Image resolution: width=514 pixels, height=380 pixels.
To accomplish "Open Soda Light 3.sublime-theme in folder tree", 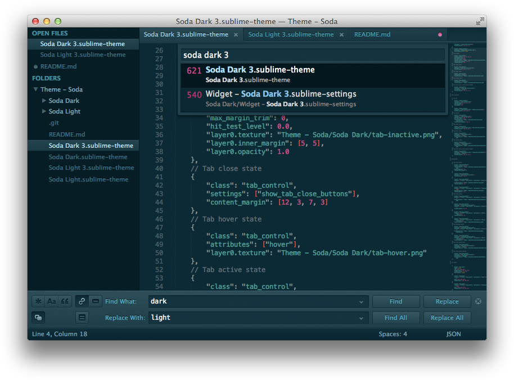I will point(91,168).
